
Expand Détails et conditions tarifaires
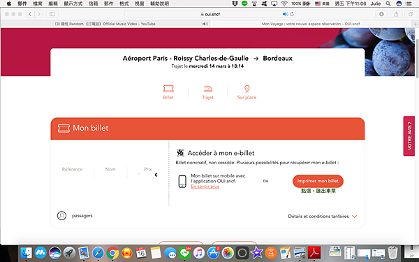pos(323,217)
